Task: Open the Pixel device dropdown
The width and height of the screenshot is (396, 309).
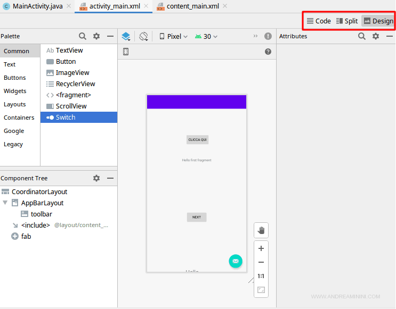Action: point(174,37)
